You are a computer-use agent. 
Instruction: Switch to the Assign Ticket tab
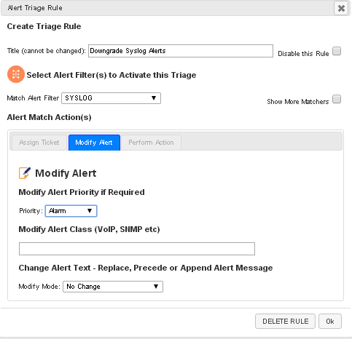pos(39,143)
